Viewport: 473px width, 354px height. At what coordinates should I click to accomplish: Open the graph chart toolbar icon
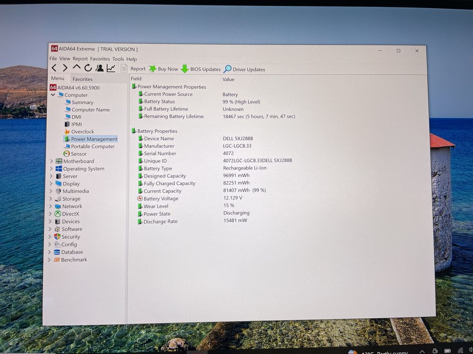[x=111, y=68]
